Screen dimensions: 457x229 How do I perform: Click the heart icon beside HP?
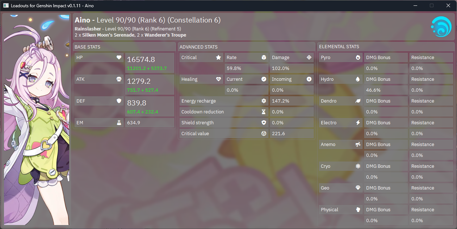coord(119,58)
